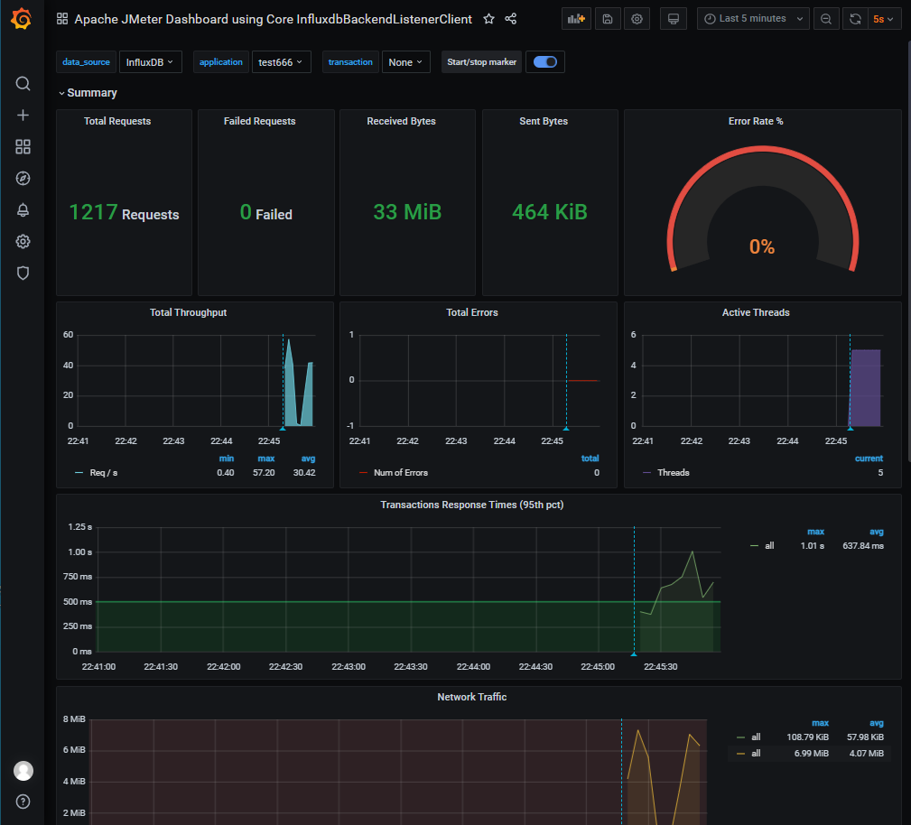
Task: Cycle view mode with the monitor icon
Action: tap(674, 19)
